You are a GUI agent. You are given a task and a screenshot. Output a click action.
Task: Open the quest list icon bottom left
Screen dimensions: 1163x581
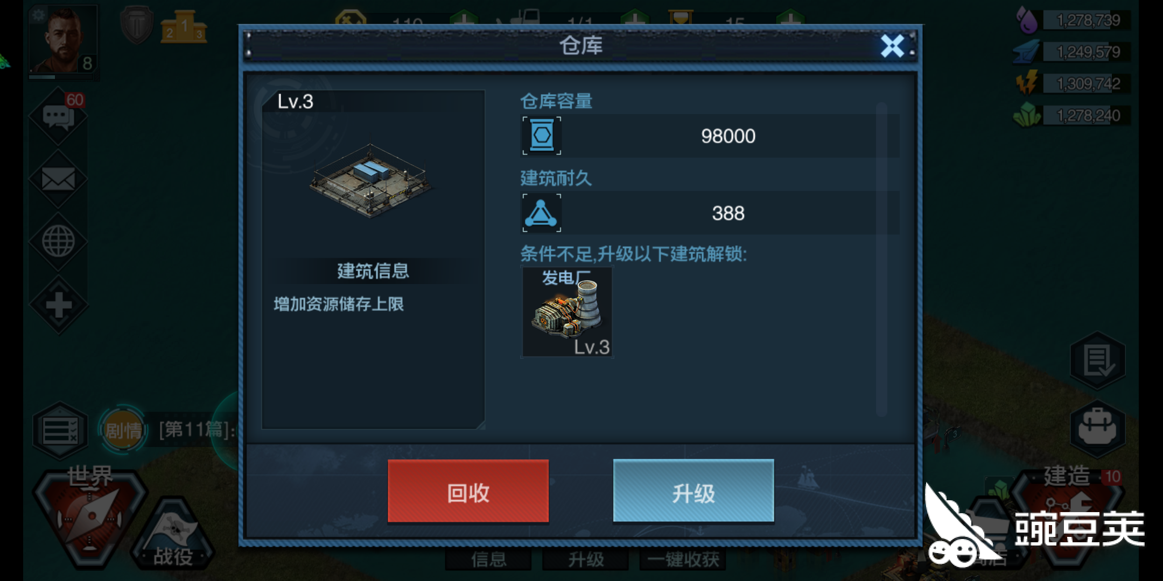[x=60, y=430]
